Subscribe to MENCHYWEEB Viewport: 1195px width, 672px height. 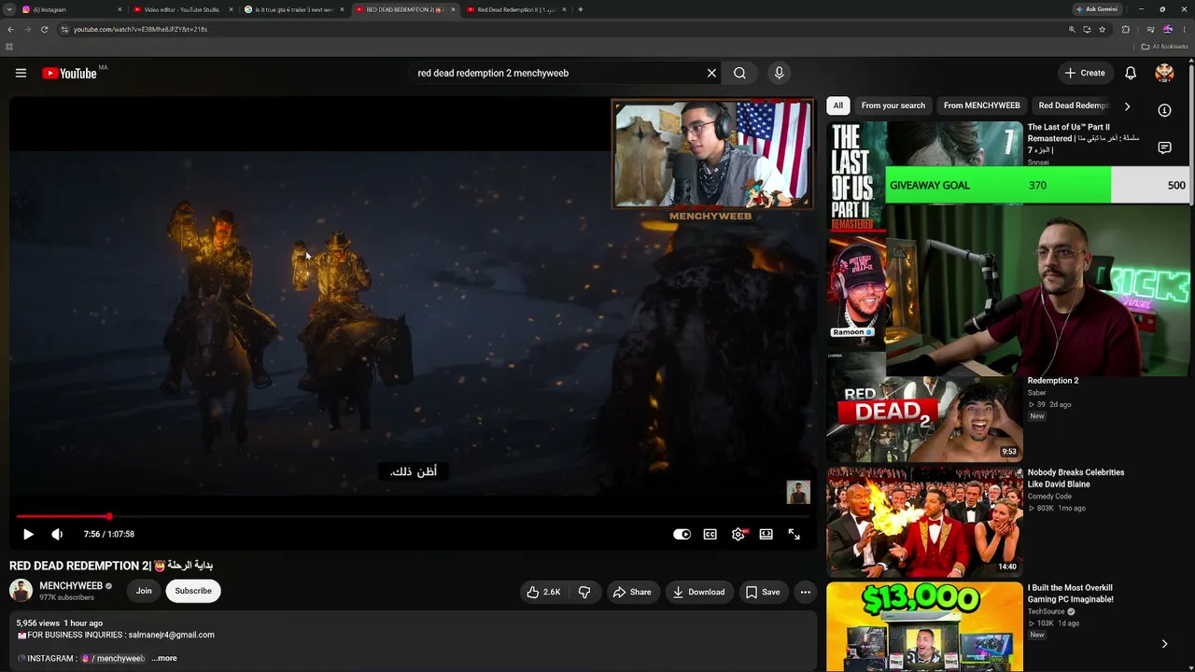coord(193,591)
